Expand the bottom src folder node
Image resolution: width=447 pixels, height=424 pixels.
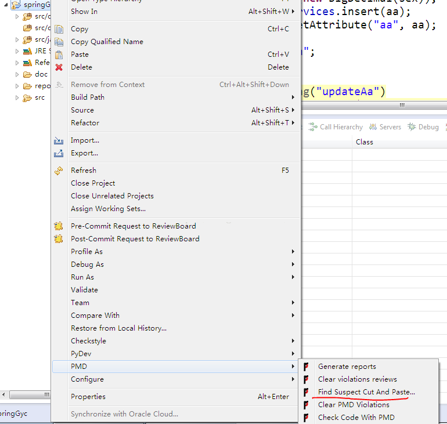(17, 98)
